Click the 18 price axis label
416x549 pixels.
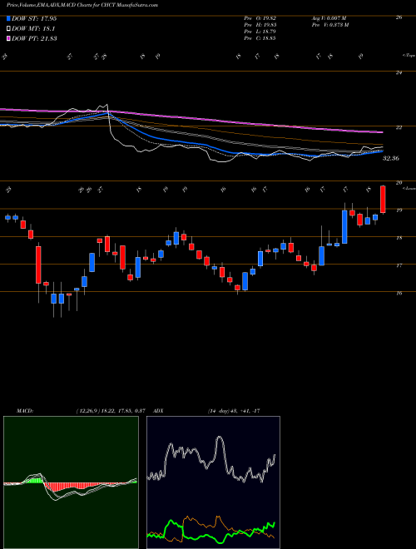click(399, 238)
